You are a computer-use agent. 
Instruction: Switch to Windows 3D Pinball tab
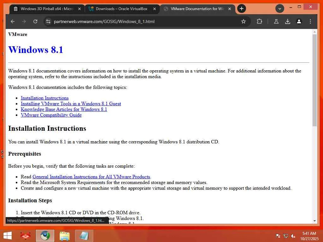pyautogui.click(x=47, y=9)
